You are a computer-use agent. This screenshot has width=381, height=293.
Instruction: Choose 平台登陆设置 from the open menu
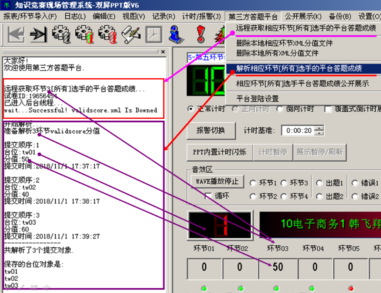(258, 99)
